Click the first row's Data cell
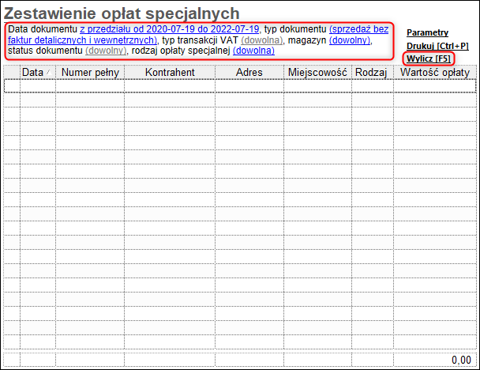This screenshot has height=370, width=480. [x=37, y=86]
